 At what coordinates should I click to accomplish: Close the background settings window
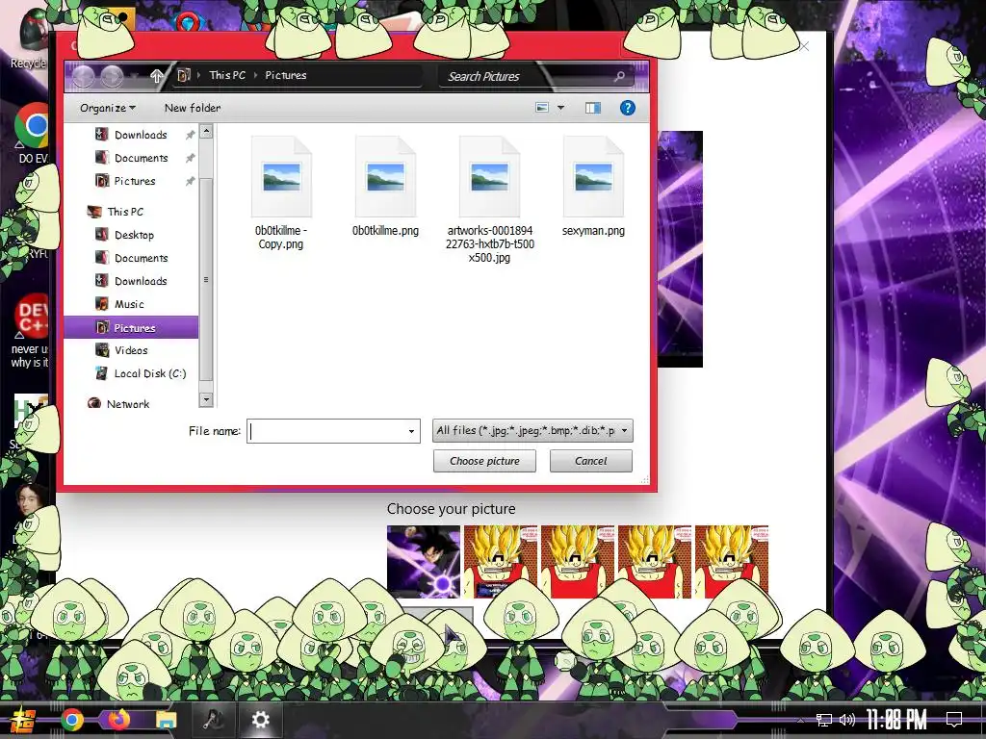tap(804, 46)
